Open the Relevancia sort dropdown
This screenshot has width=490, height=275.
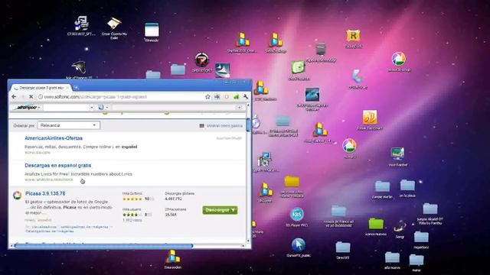[69, 125]
